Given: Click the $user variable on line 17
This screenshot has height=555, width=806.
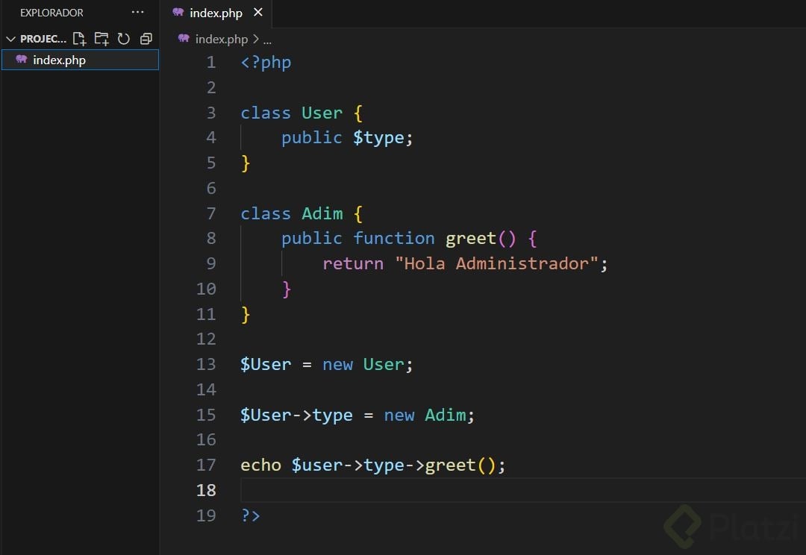Looking at the screenshot, I should 316,465.
